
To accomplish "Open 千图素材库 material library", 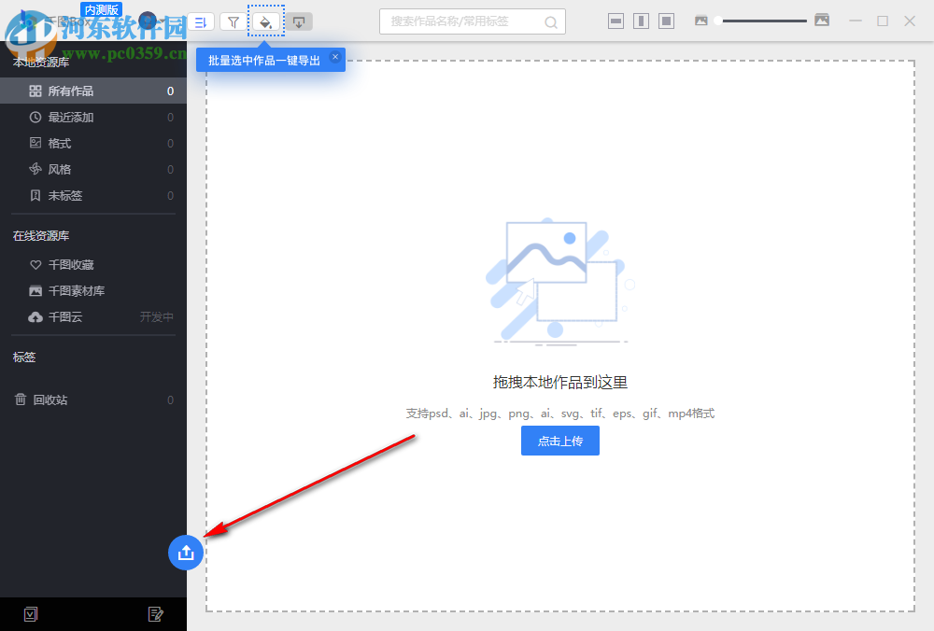I will point(75,290).
